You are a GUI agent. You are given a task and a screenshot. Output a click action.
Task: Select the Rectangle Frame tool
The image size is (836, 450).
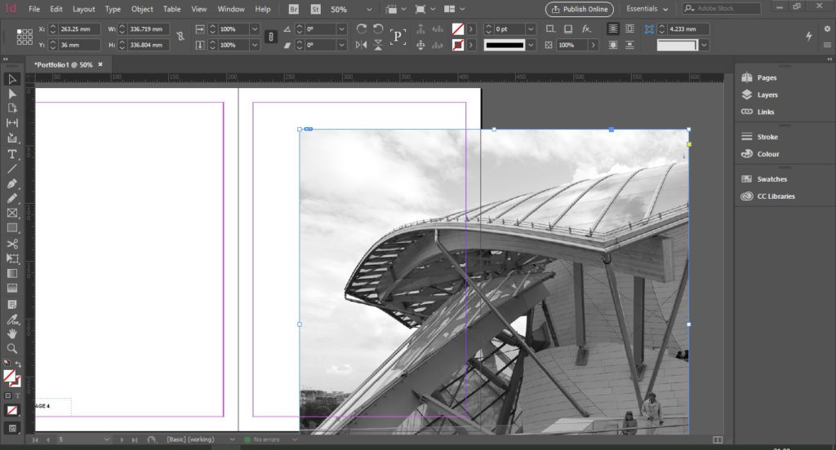coord(11,213)
